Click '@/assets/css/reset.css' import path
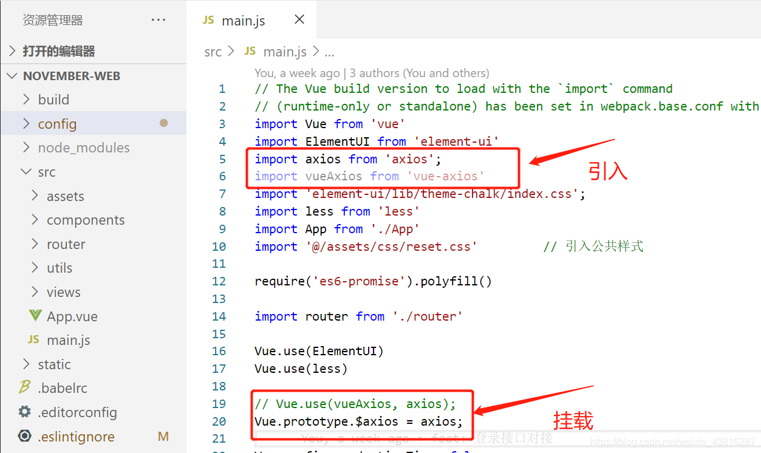This screenshot has width=761, height=453. tap(392, 247)
